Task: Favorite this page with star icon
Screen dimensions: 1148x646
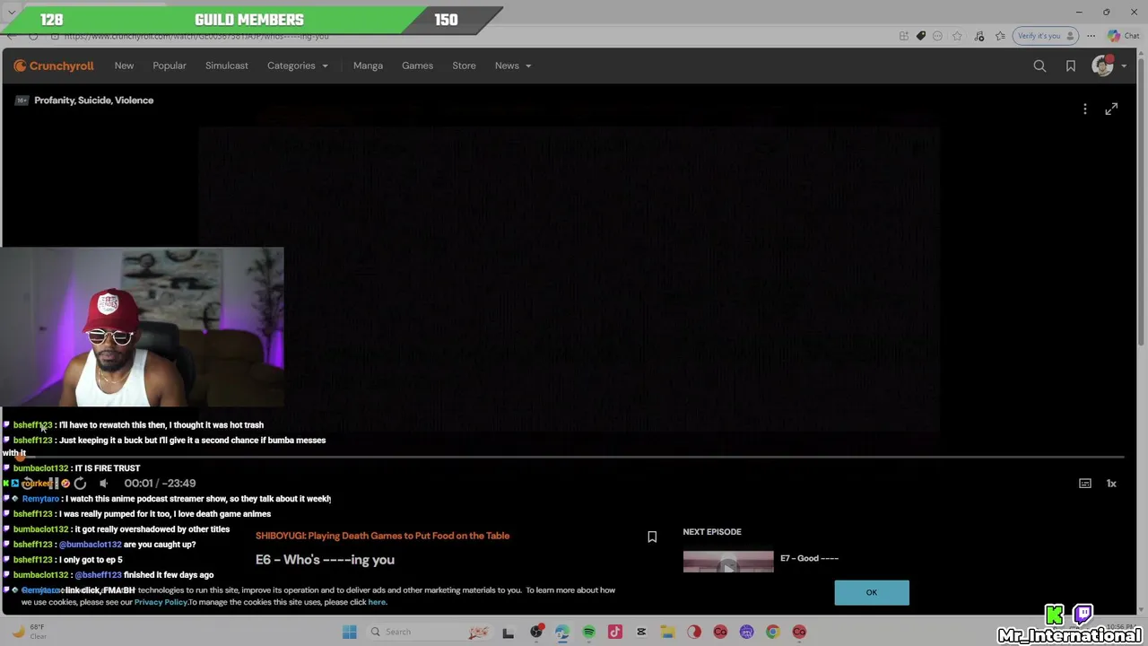Action: (x=957, y=36)
